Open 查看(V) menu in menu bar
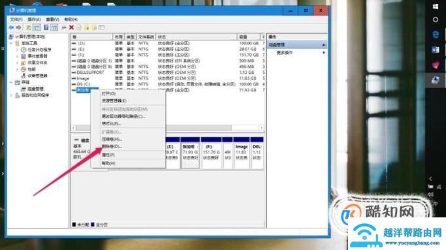The height and width of the screenshot is (250, 446). click(x=52, y=20)
